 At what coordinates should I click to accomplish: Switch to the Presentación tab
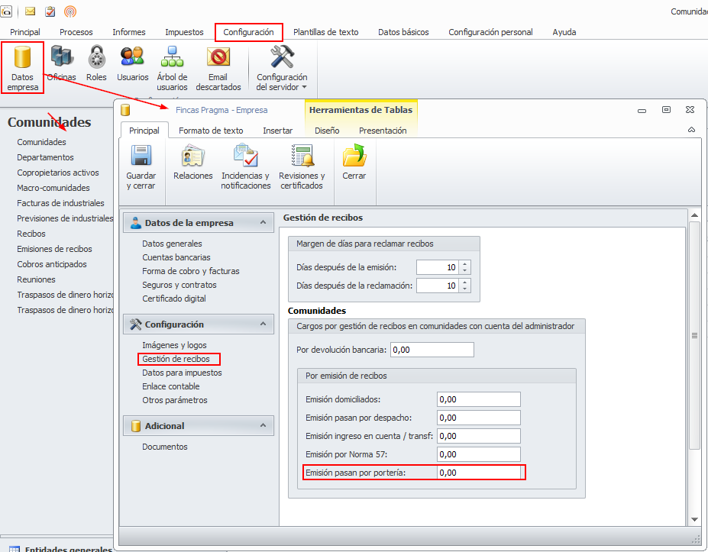pos(383,131)
